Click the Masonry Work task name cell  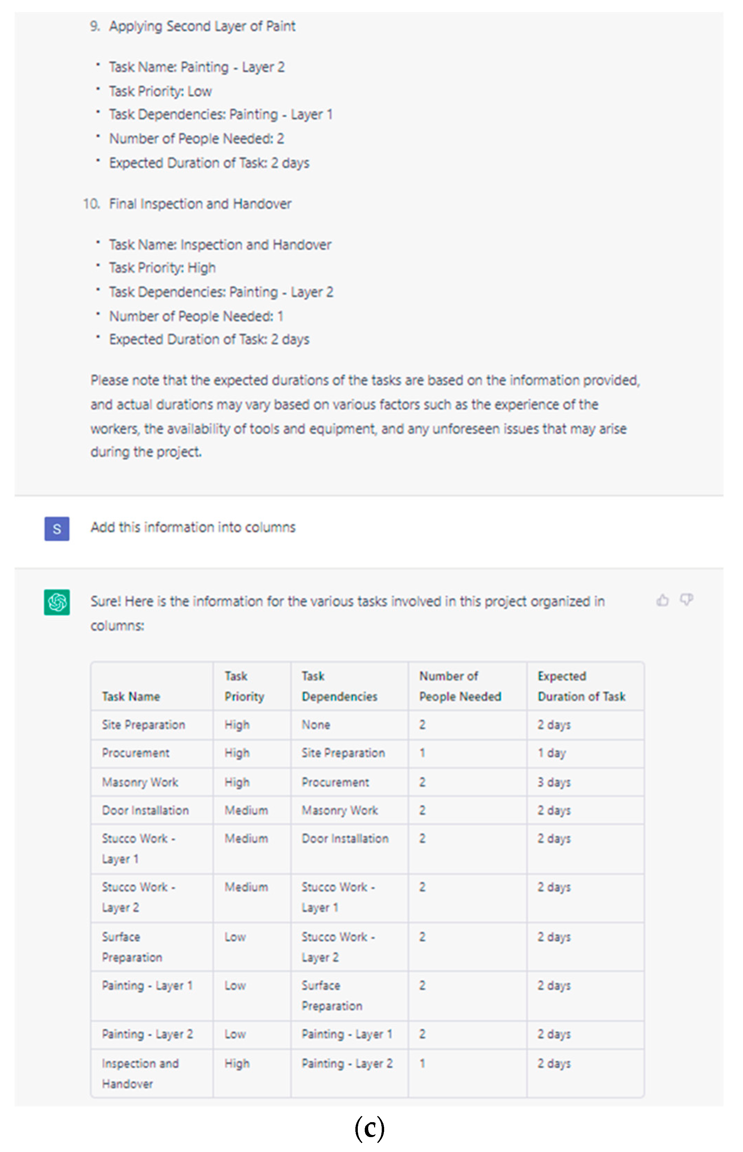140,782
